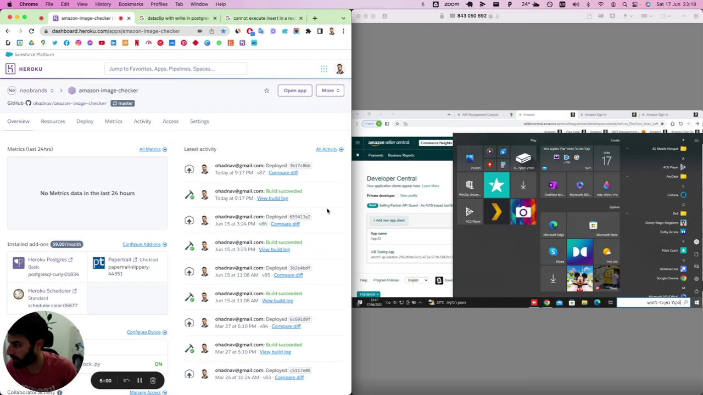Open the Heroku app grid switcher icon

[324, 69]
